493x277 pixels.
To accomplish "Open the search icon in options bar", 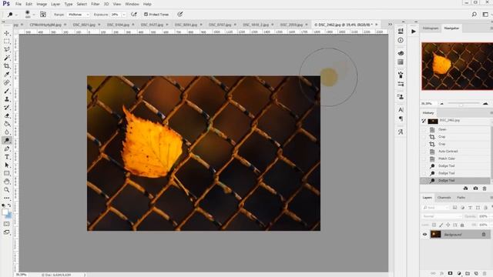I will click(475, 15).
